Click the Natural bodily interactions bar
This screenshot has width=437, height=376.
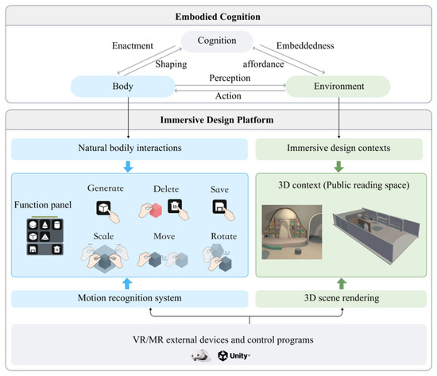click(x=130, y=149)
